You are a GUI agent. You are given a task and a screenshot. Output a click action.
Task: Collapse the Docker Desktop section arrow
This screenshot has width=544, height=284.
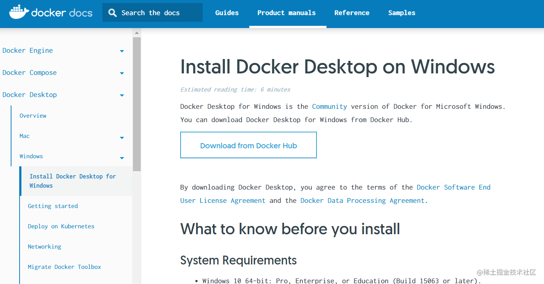tap(122, 96)
